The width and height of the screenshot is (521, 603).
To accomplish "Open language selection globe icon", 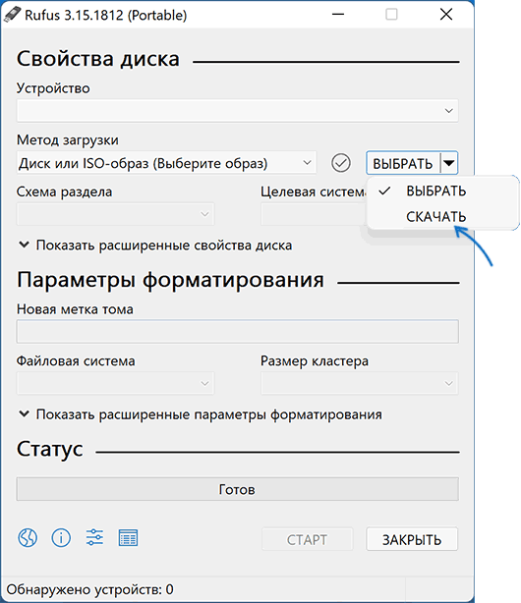I will coord(28,537).
